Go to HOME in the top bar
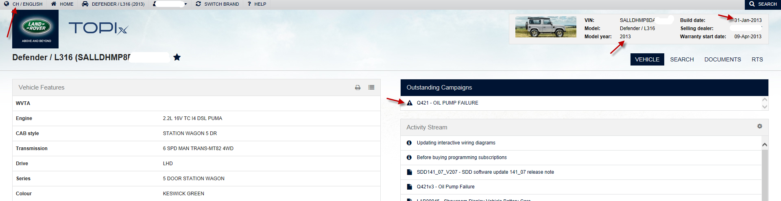Image resolution: width=781 pixels, height=201 pixels. click(67, 4)
